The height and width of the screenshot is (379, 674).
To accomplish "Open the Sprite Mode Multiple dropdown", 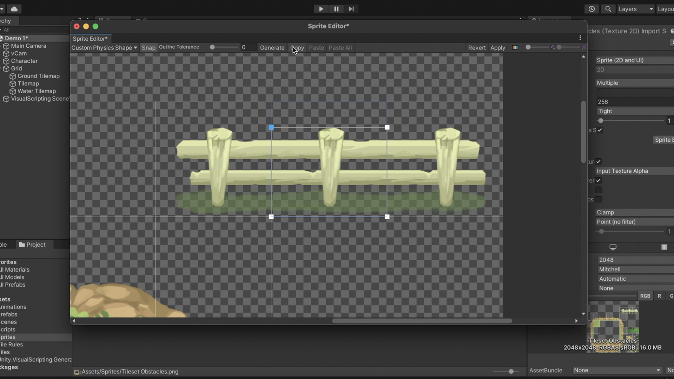I will (635, 83).
